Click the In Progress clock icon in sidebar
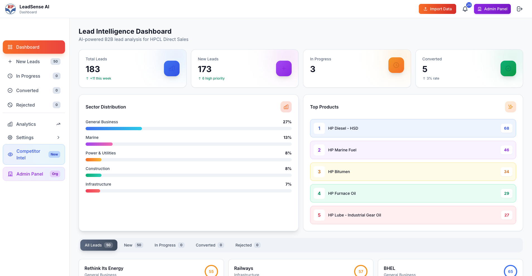The height and width of the screenshot is (276, 532). [x=10, y=76]
